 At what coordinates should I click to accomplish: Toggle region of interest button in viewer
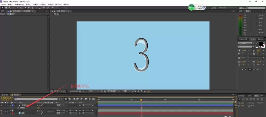click(101, 91)
